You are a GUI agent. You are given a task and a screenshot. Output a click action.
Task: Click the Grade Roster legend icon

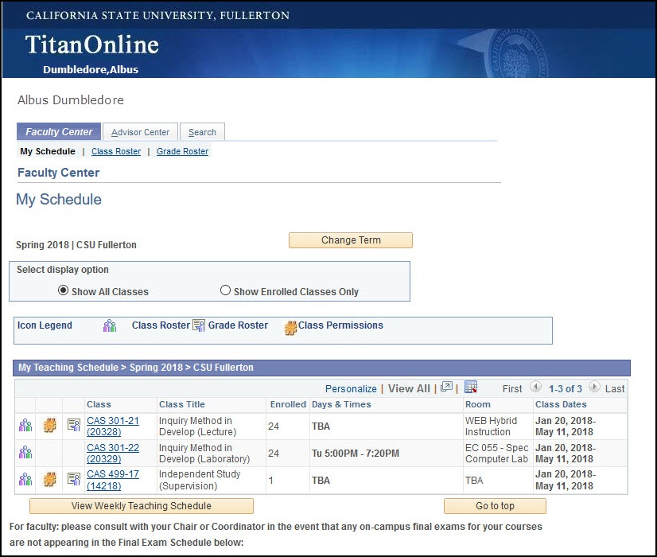[x=199, y=325]
